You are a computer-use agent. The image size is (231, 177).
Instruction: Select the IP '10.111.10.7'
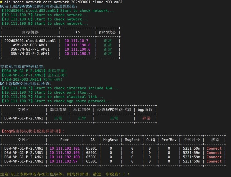[76, 41]
